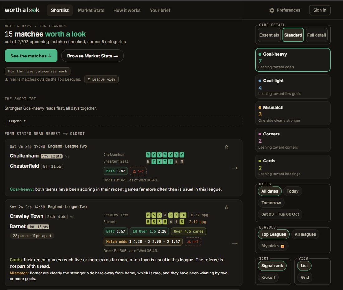Click the n=7 warning in Cheltenham card
This screenshot has height=290, width=343.
(x=138, y=171)
